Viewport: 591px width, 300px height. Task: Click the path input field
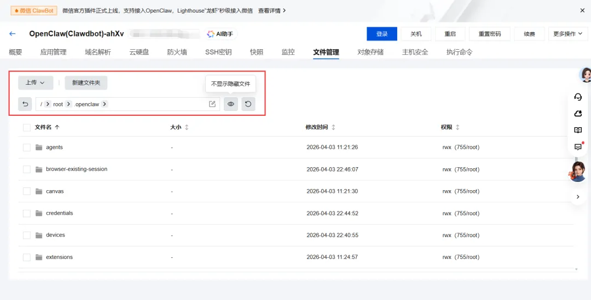(x=128, y=104)
